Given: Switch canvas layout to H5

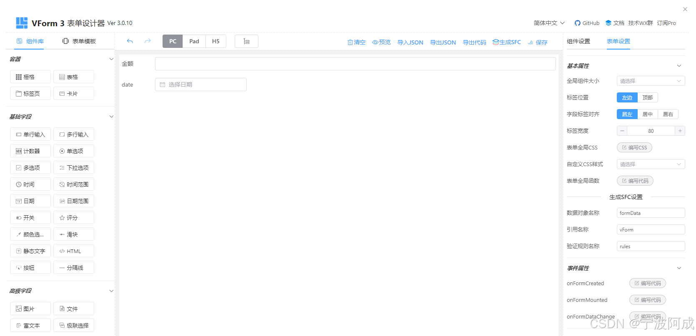Looking at the screenshot, I should coord(216,41).
